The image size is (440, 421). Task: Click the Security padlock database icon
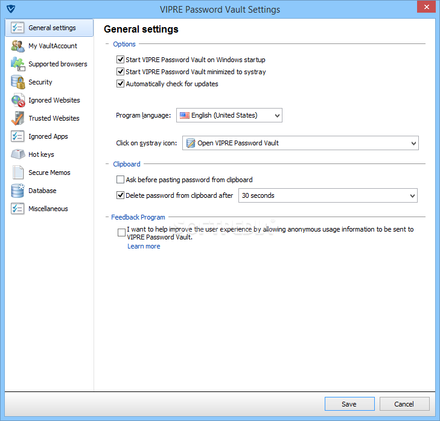pyautogui.click(x=18, y=82)
